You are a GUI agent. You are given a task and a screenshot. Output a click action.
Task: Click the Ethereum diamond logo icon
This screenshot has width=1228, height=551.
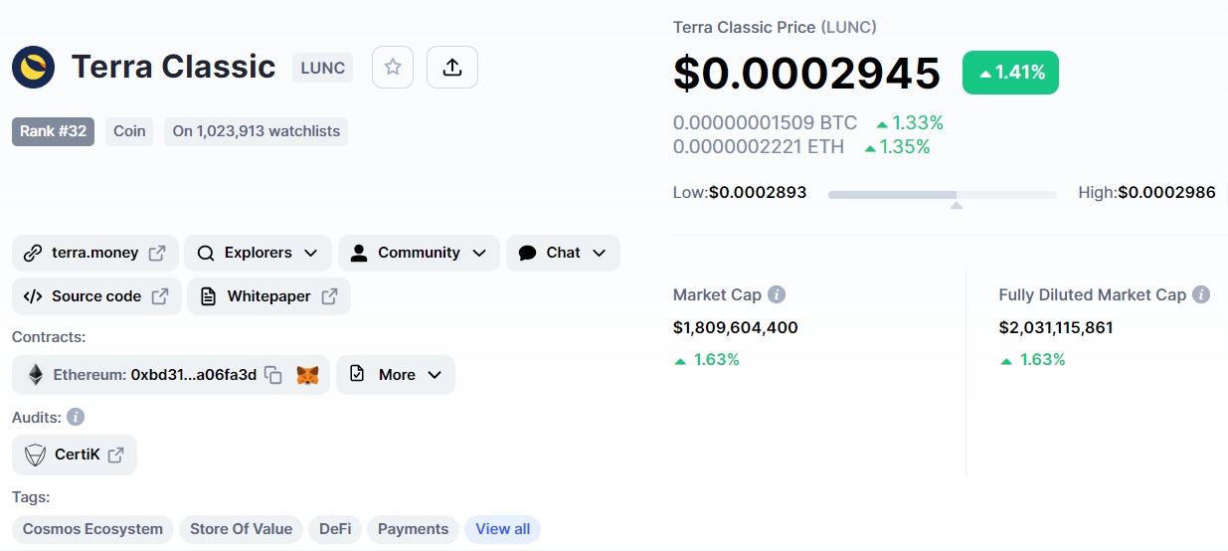click(x=36, y=375)
